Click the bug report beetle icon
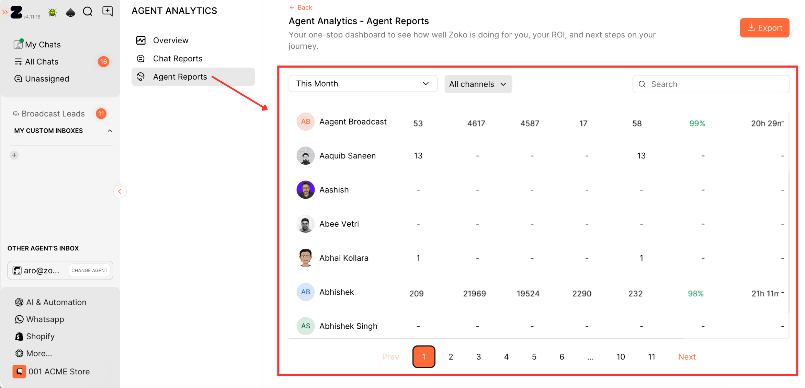The width and height of the screenshot is (805, 388). coord(52,12)
